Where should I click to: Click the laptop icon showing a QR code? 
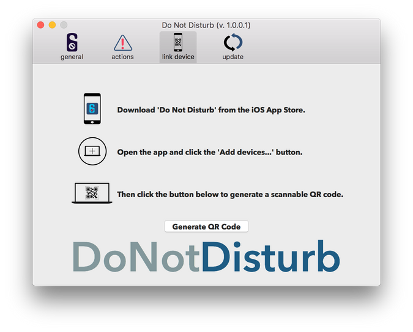coord(92,193)
